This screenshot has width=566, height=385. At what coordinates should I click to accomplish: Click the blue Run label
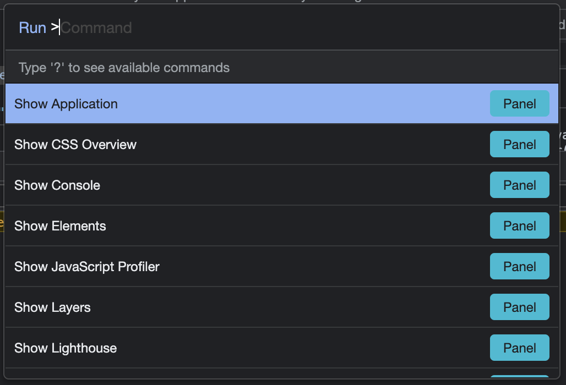[32, 28]
